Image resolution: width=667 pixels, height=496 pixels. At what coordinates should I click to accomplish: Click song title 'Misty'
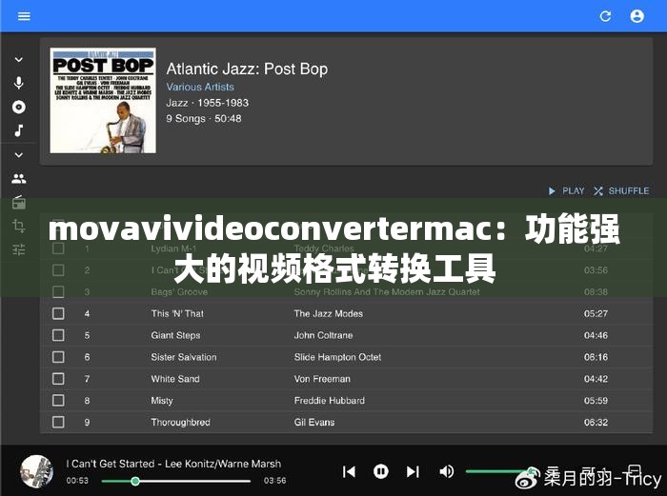pos(162,401)
